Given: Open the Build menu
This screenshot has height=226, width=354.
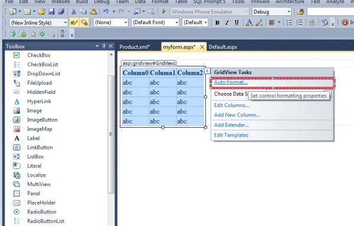Looking at the screenshot, I should coord(82,2).
